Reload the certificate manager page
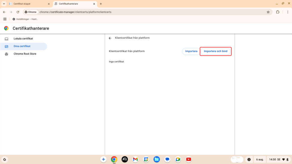Image resolution: width=292 pixels, height=164 pixels. click(x=18, y=12)
